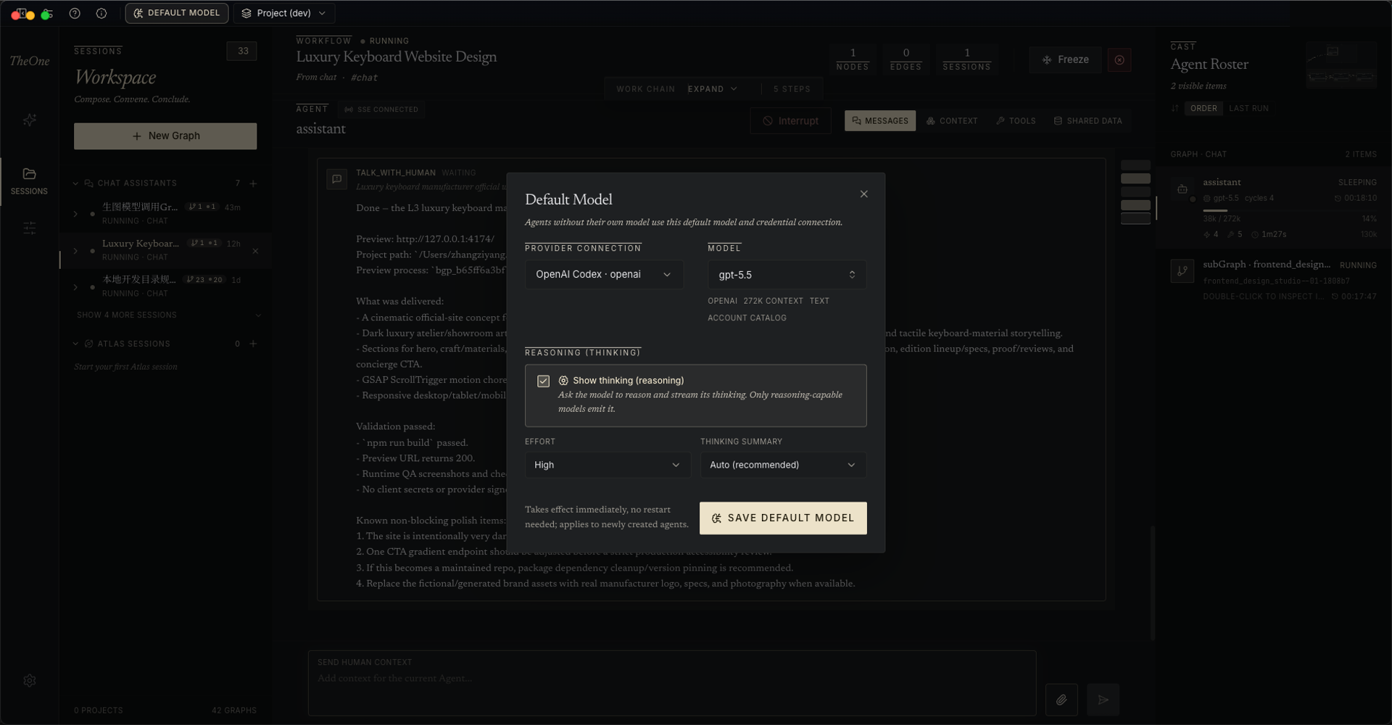Click the 5 STEPS label in Work Chain
The width and height of the screenshot is (1392, 725).
click(792, 89)
